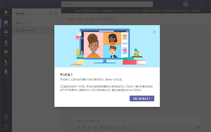The width and height of the screenshot is (211, 132).
Task: Attach a file with paperclip icon
Action: click(x=90, y=127)
